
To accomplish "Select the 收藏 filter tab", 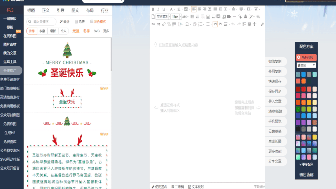I will pyautogui.click(x=42, y=31).
